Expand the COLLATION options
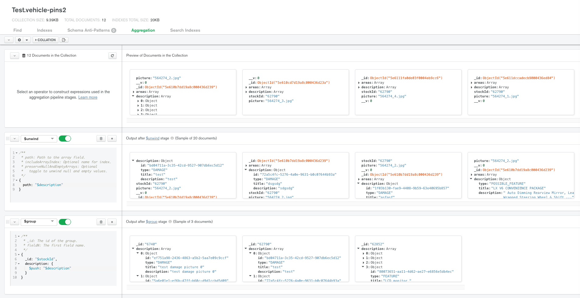Viewport: 580px width, 298px height. click(45, 40)
